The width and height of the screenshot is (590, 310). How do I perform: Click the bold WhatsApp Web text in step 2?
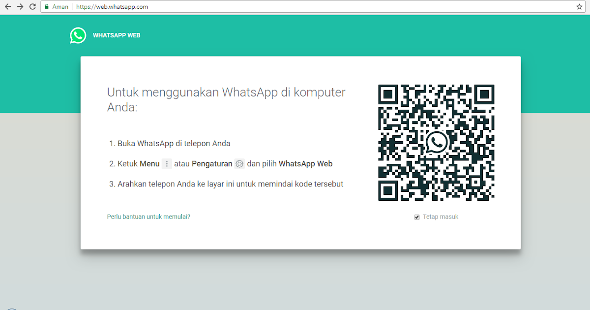point(306,163)
